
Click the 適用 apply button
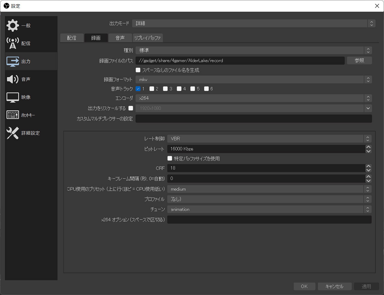pos(366,286)
